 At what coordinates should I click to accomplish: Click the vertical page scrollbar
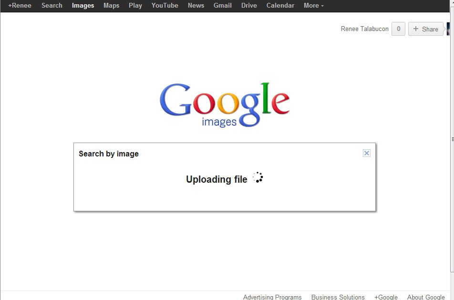tap(452, 139)
